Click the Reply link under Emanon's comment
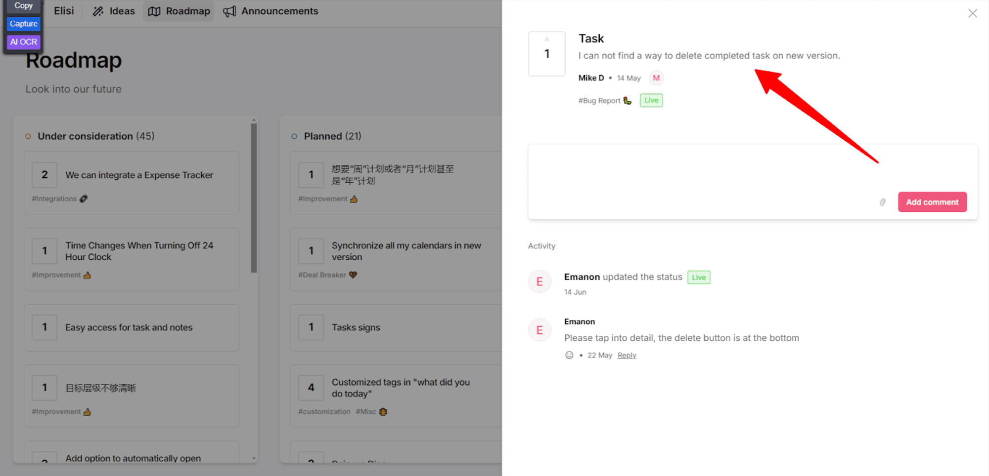 tap(627, 355)
